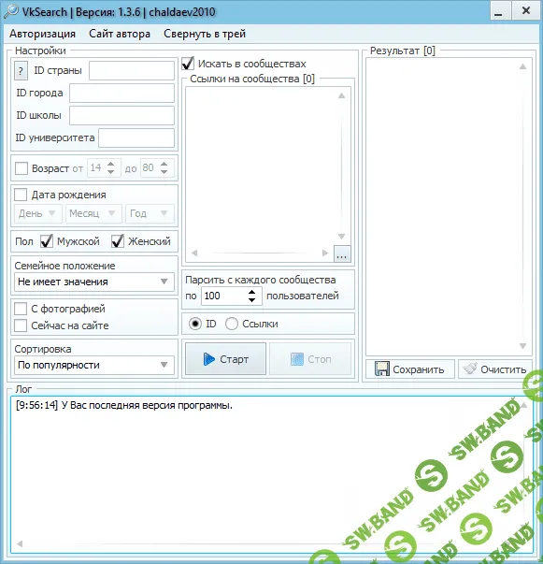Viewport: 543px width, 564px height.
Task: Open the Авторизация menu
Action: point(42,34)
